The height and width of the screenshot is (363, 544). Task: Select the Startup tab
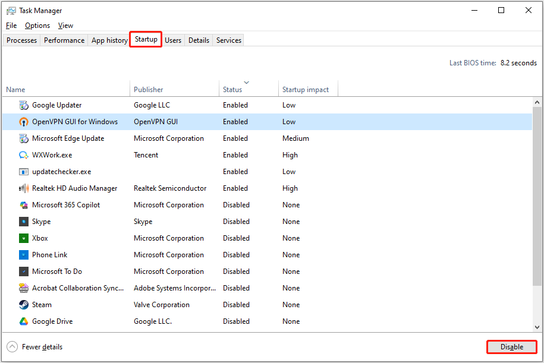pyautogui.click(x=146, y=39)
